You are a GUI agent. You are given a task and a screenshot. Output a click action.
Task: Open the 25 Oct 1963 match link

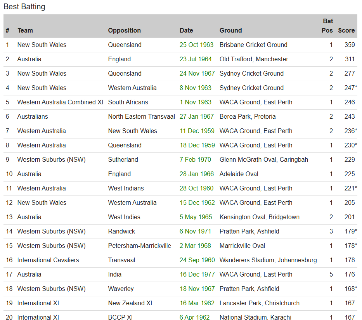pyautogui.click(x=196, y=45)
